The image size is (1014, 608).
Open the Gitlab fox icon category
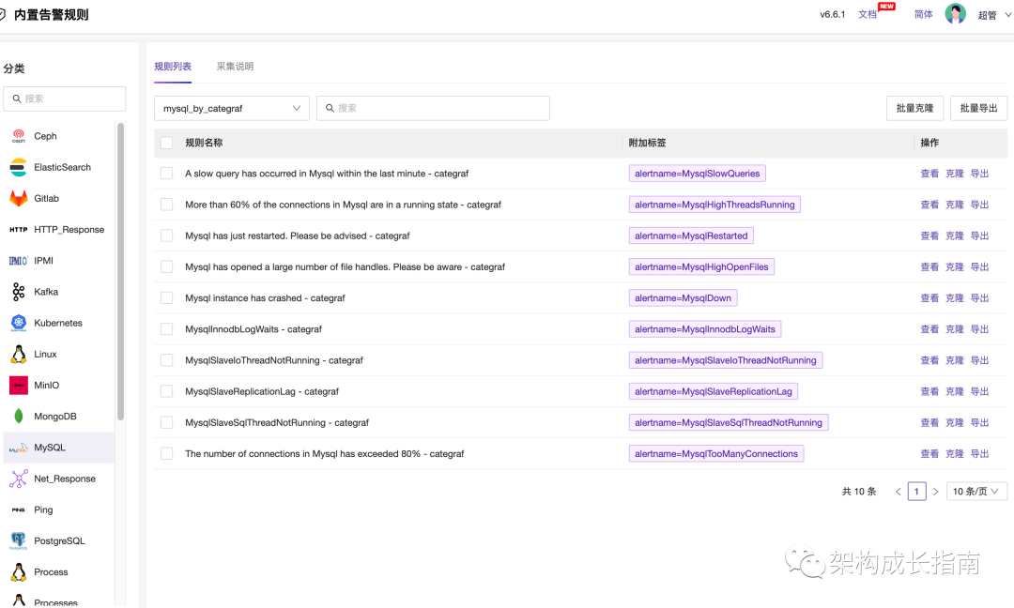click(x=19, y=198)
